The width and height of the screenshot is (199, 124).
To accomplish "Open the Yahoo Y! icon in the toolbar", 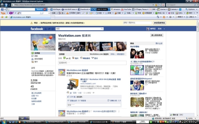I will [11, 13].
